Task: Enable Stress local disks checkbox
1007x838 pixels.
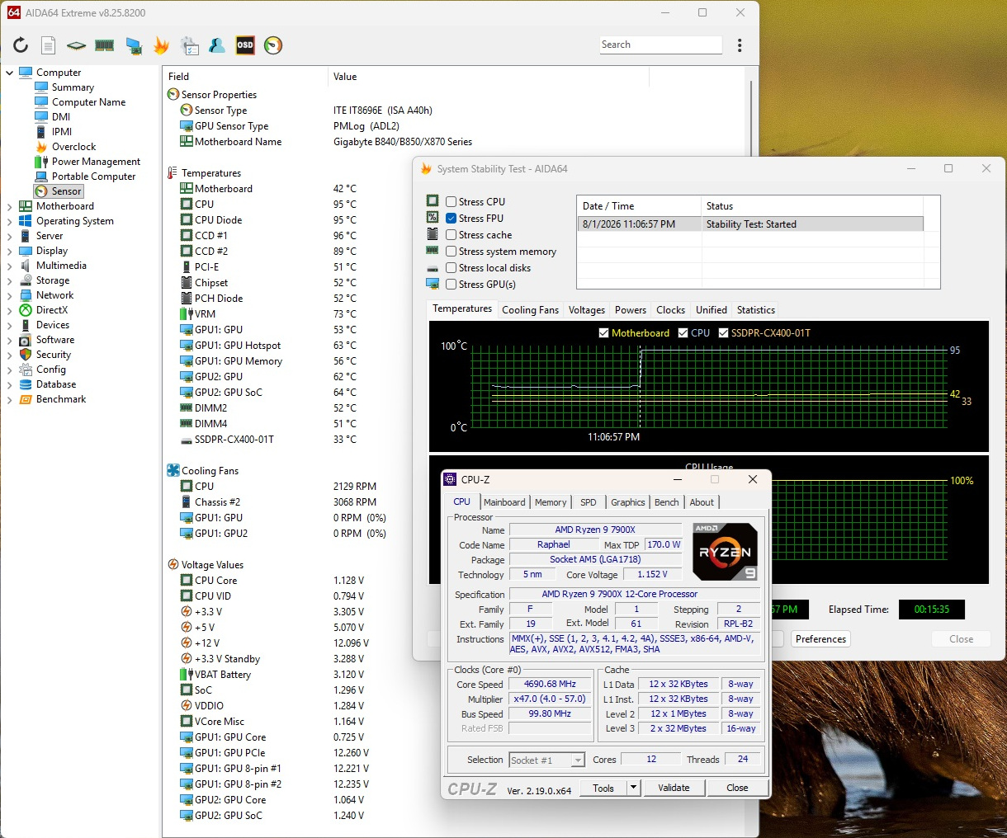Action: [451, 268]
